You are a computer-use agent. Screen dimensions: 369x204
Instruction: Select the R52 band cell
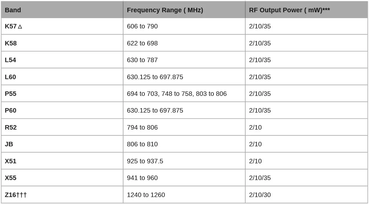(x=11, y=127)
